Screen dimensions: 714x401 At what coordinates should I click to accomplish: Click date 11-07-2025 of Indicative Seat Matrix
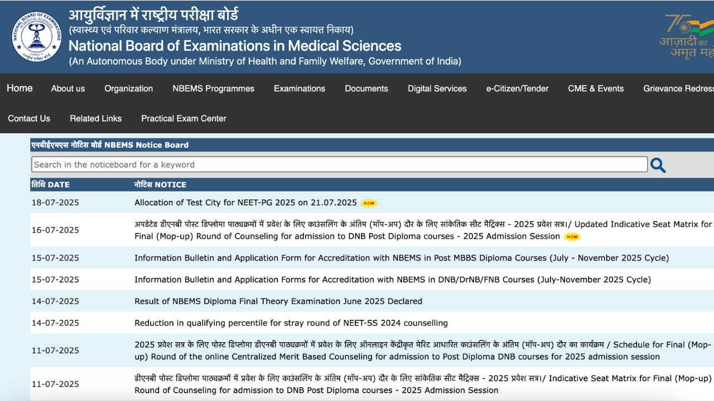(x=55, y=384)
